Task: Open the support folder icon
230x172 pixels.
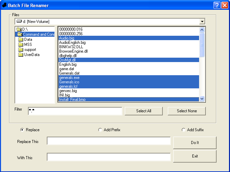Action: point(21,50)
